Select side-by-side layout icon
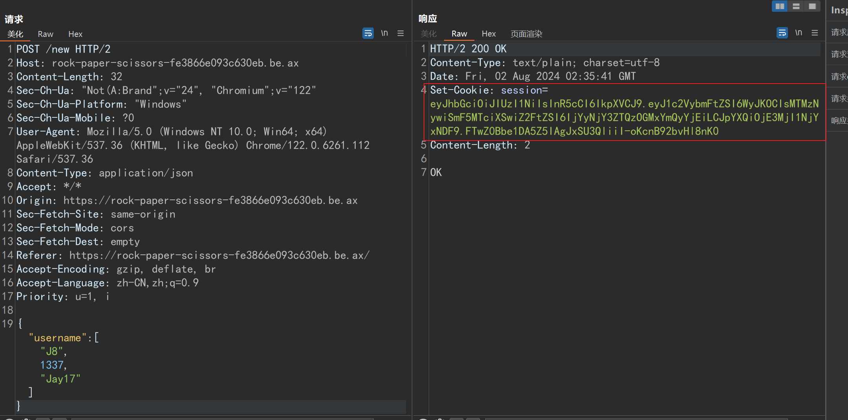 [x=780, y=6]
